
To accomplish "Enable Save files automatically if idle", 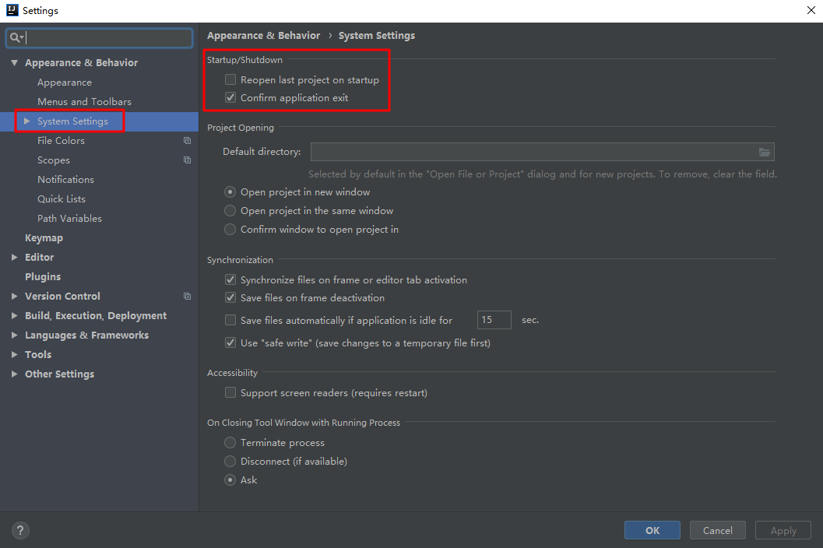I will coord(230,320).
